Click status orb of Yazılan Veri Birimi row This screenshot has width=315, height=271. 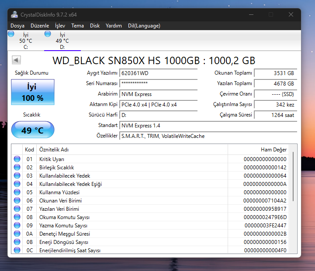17,209
